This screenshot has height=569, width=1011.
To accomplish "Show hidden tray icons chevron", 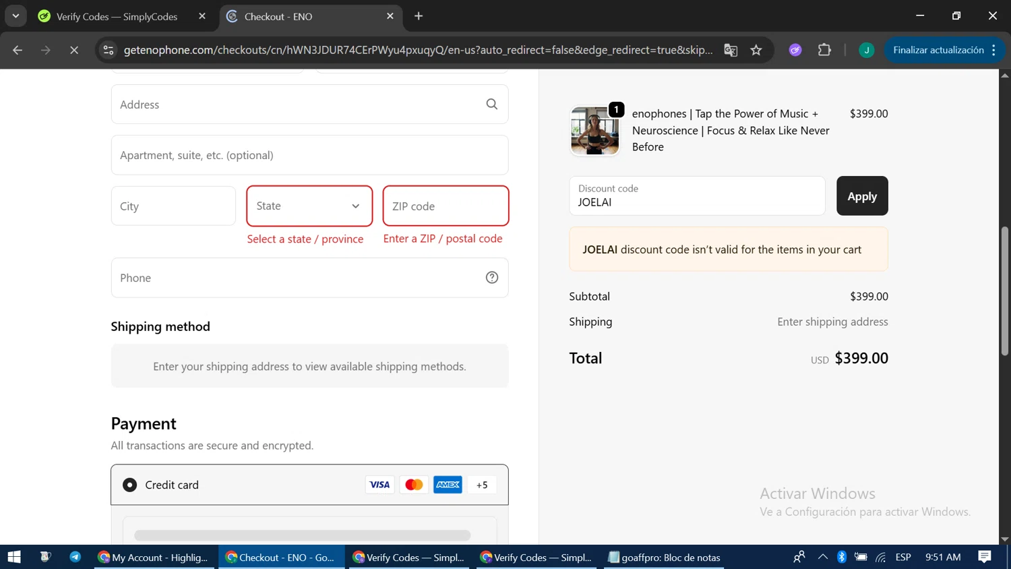I will pos(822,557).
